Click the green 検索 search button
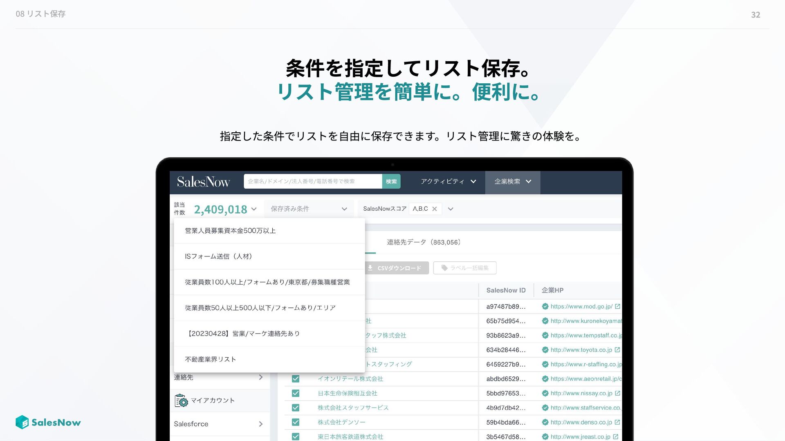 (391, 181)
